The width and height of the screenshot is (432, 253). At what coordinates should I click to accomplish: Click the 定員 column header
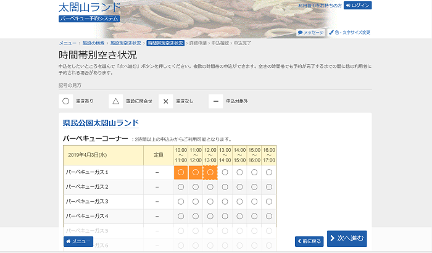pyautogui.click(x=159, y=155)
